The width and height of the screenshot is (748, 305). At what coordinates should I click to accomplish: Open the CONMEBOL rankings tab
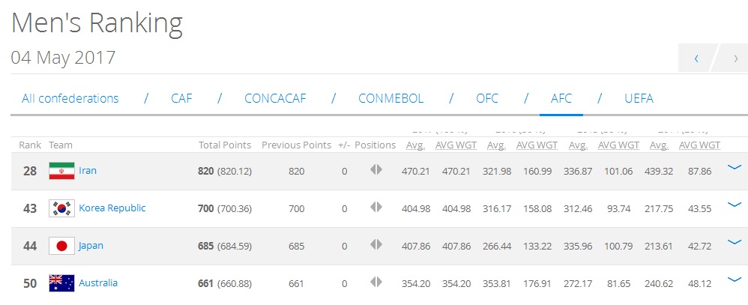390,98
